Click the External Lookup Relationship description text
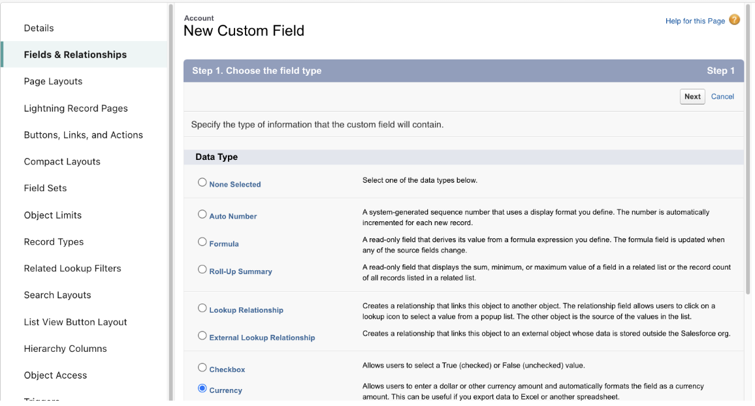The height and width of the screenshot is (406, 755). 546,334
